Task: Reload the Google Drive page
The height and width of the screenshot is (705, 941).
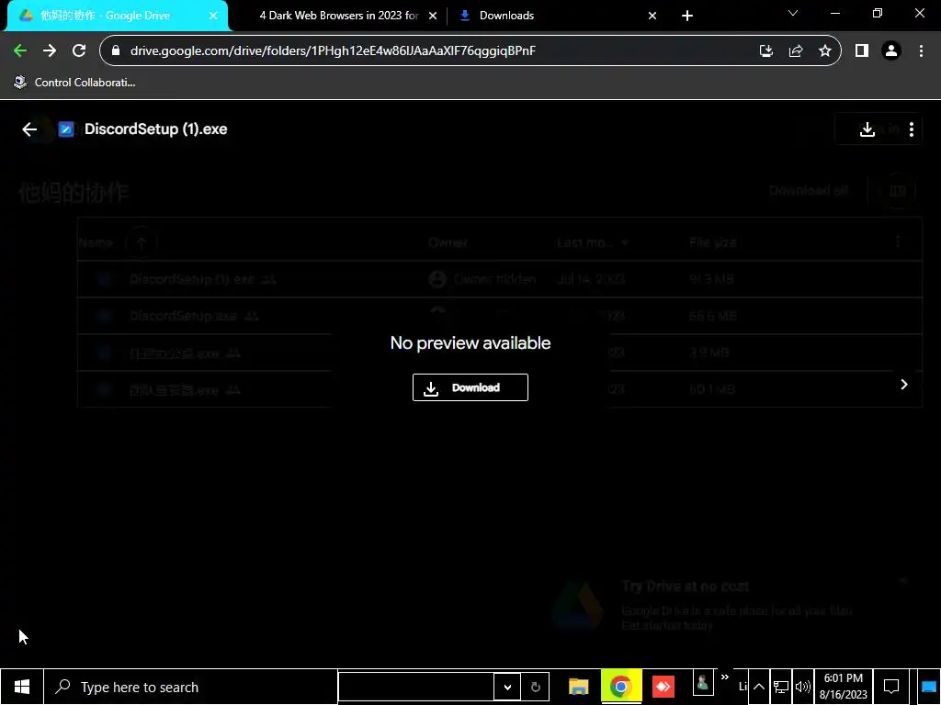Action: coord(79,51)
